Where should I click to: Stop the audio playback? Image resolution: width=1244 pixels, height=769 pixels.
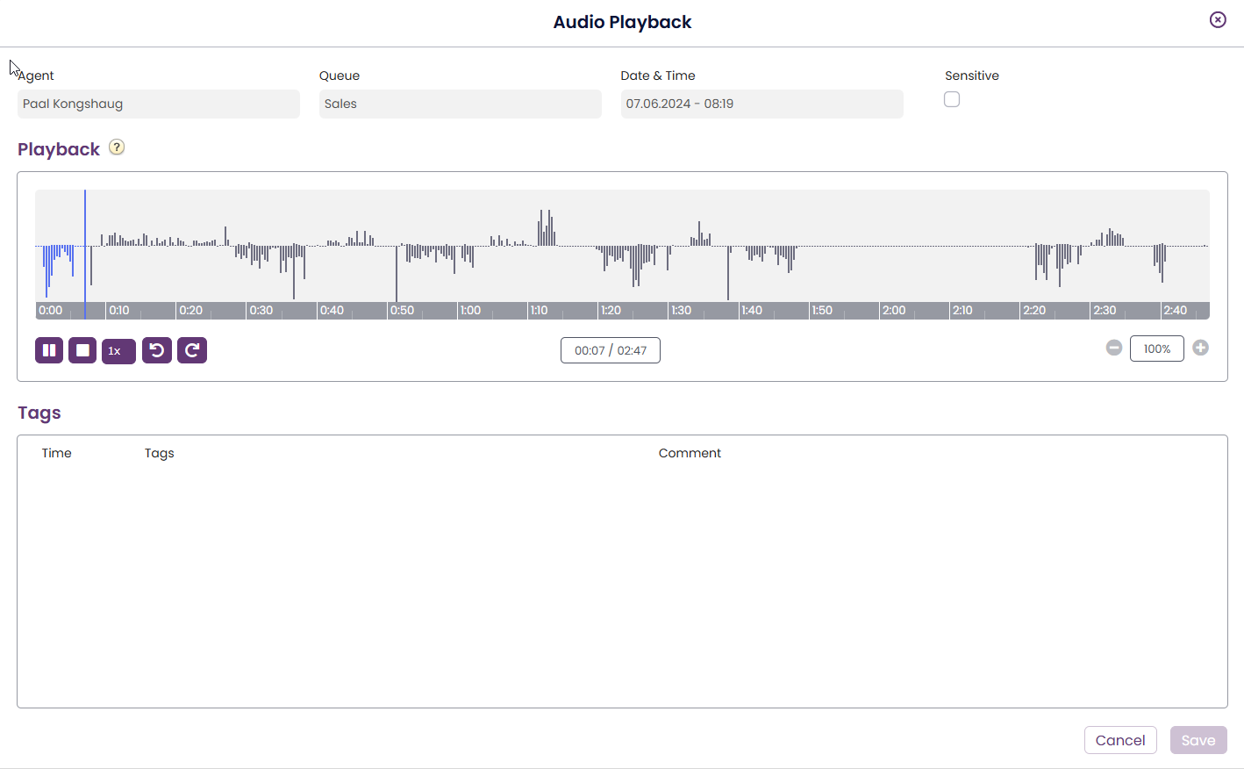click(82, 350)
